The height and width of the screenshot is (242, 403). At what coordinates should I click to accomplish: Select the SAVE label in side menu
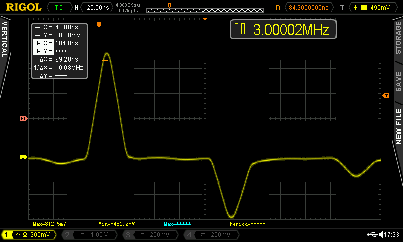click(398, 82)
